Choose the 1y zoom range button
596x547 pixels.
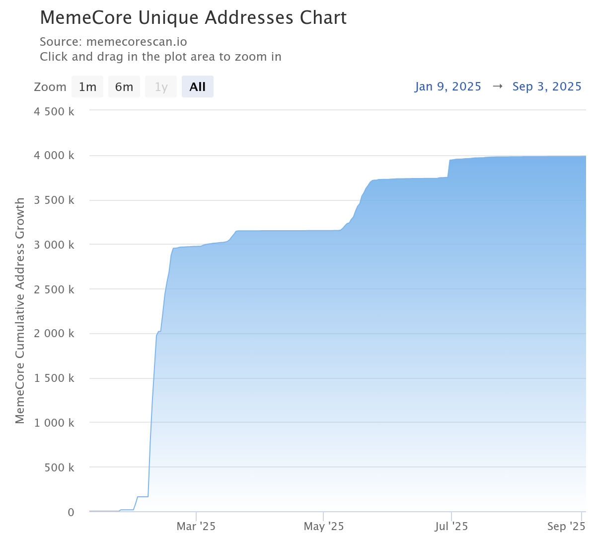(x=161, y=87)
